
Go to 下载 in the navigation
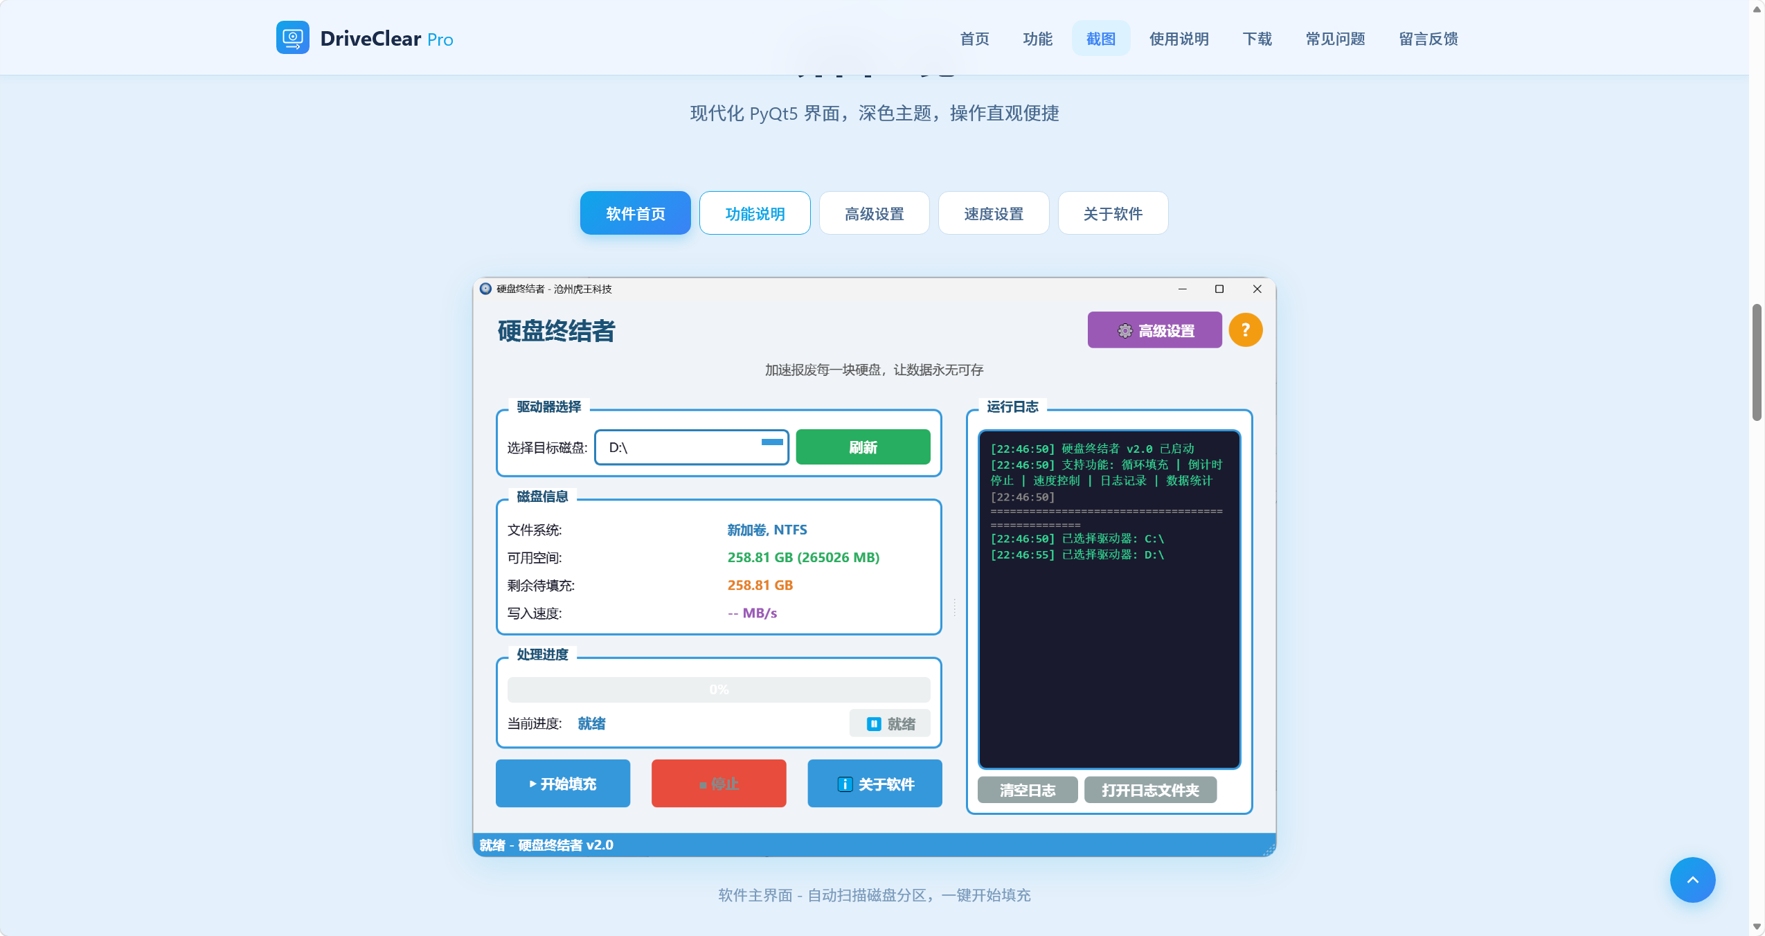(1257, 39)
